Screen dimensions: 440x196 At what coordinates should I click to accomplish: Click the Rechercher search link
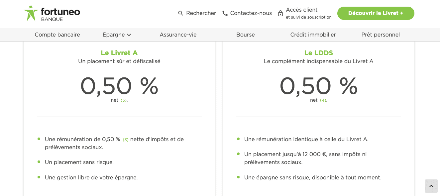(201, 13)
